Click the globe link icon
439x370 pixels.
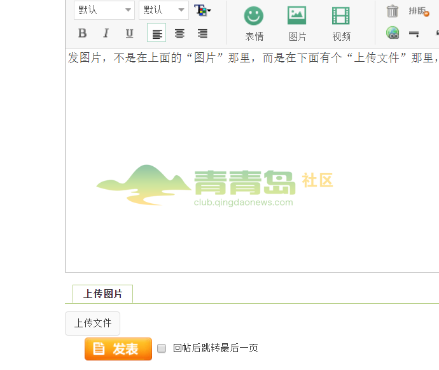click(393, 32)
